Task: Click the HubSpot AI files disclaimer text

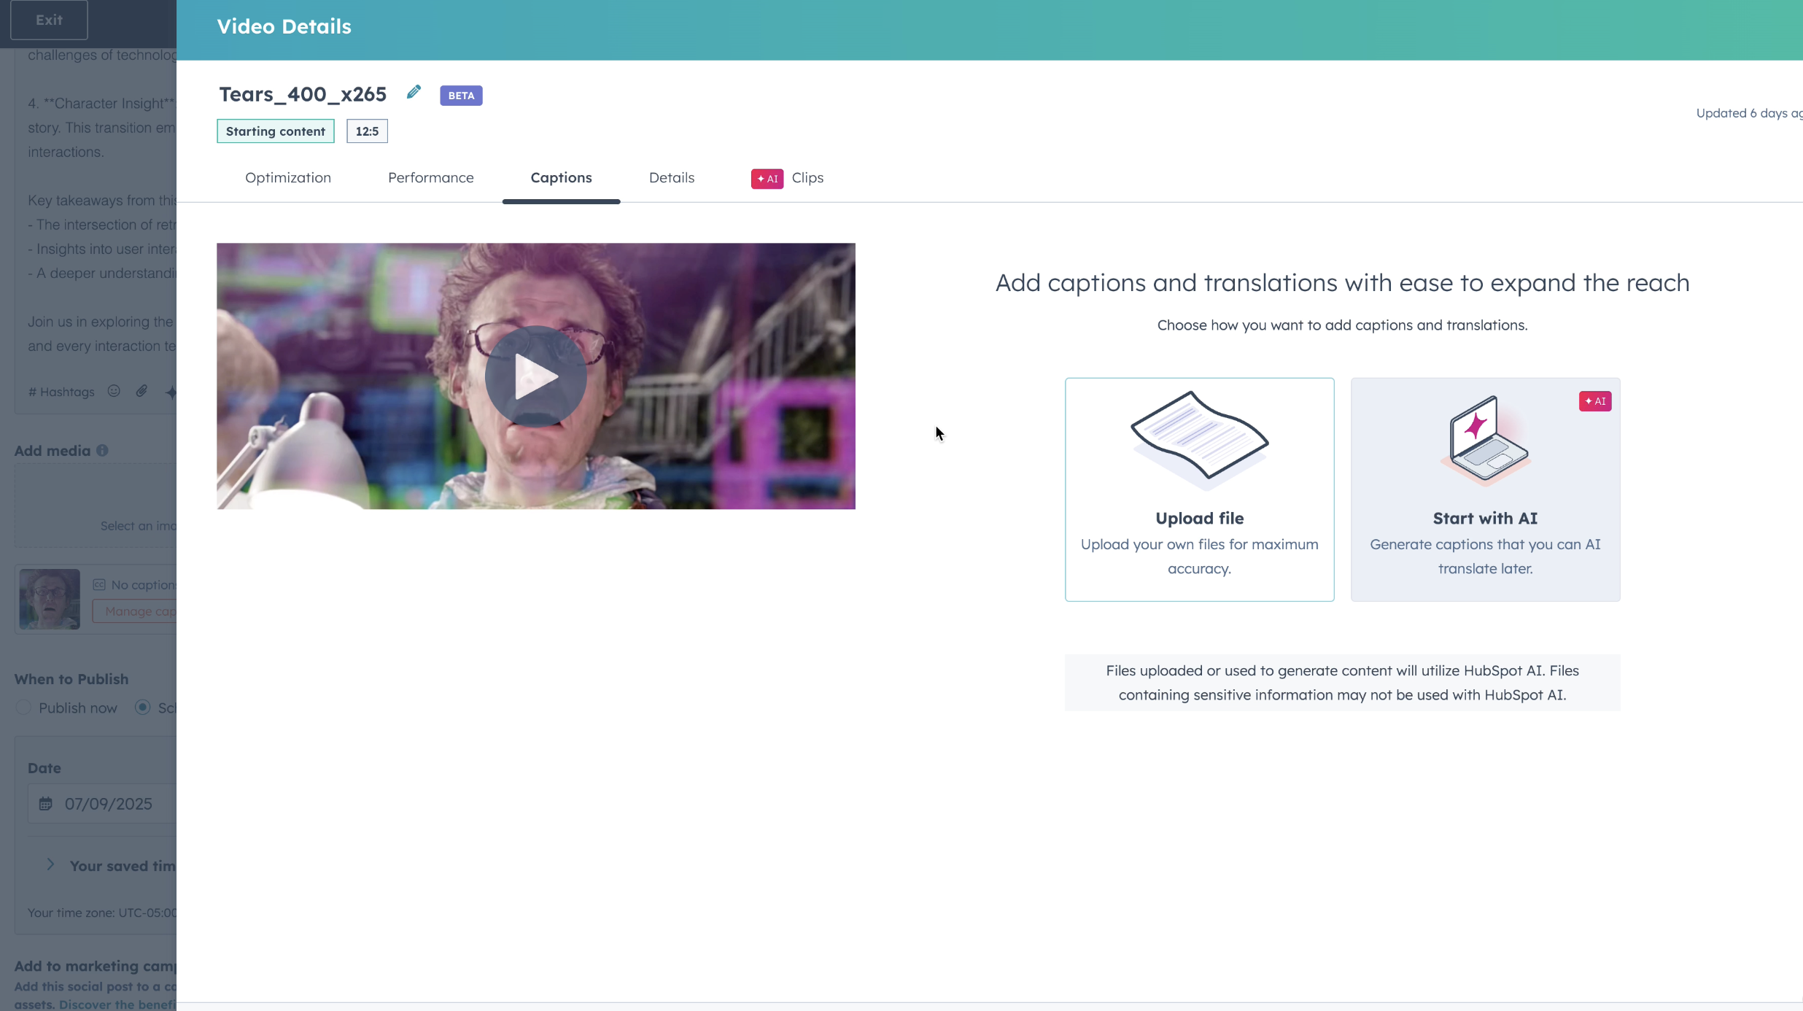Action: (1342, 683)
